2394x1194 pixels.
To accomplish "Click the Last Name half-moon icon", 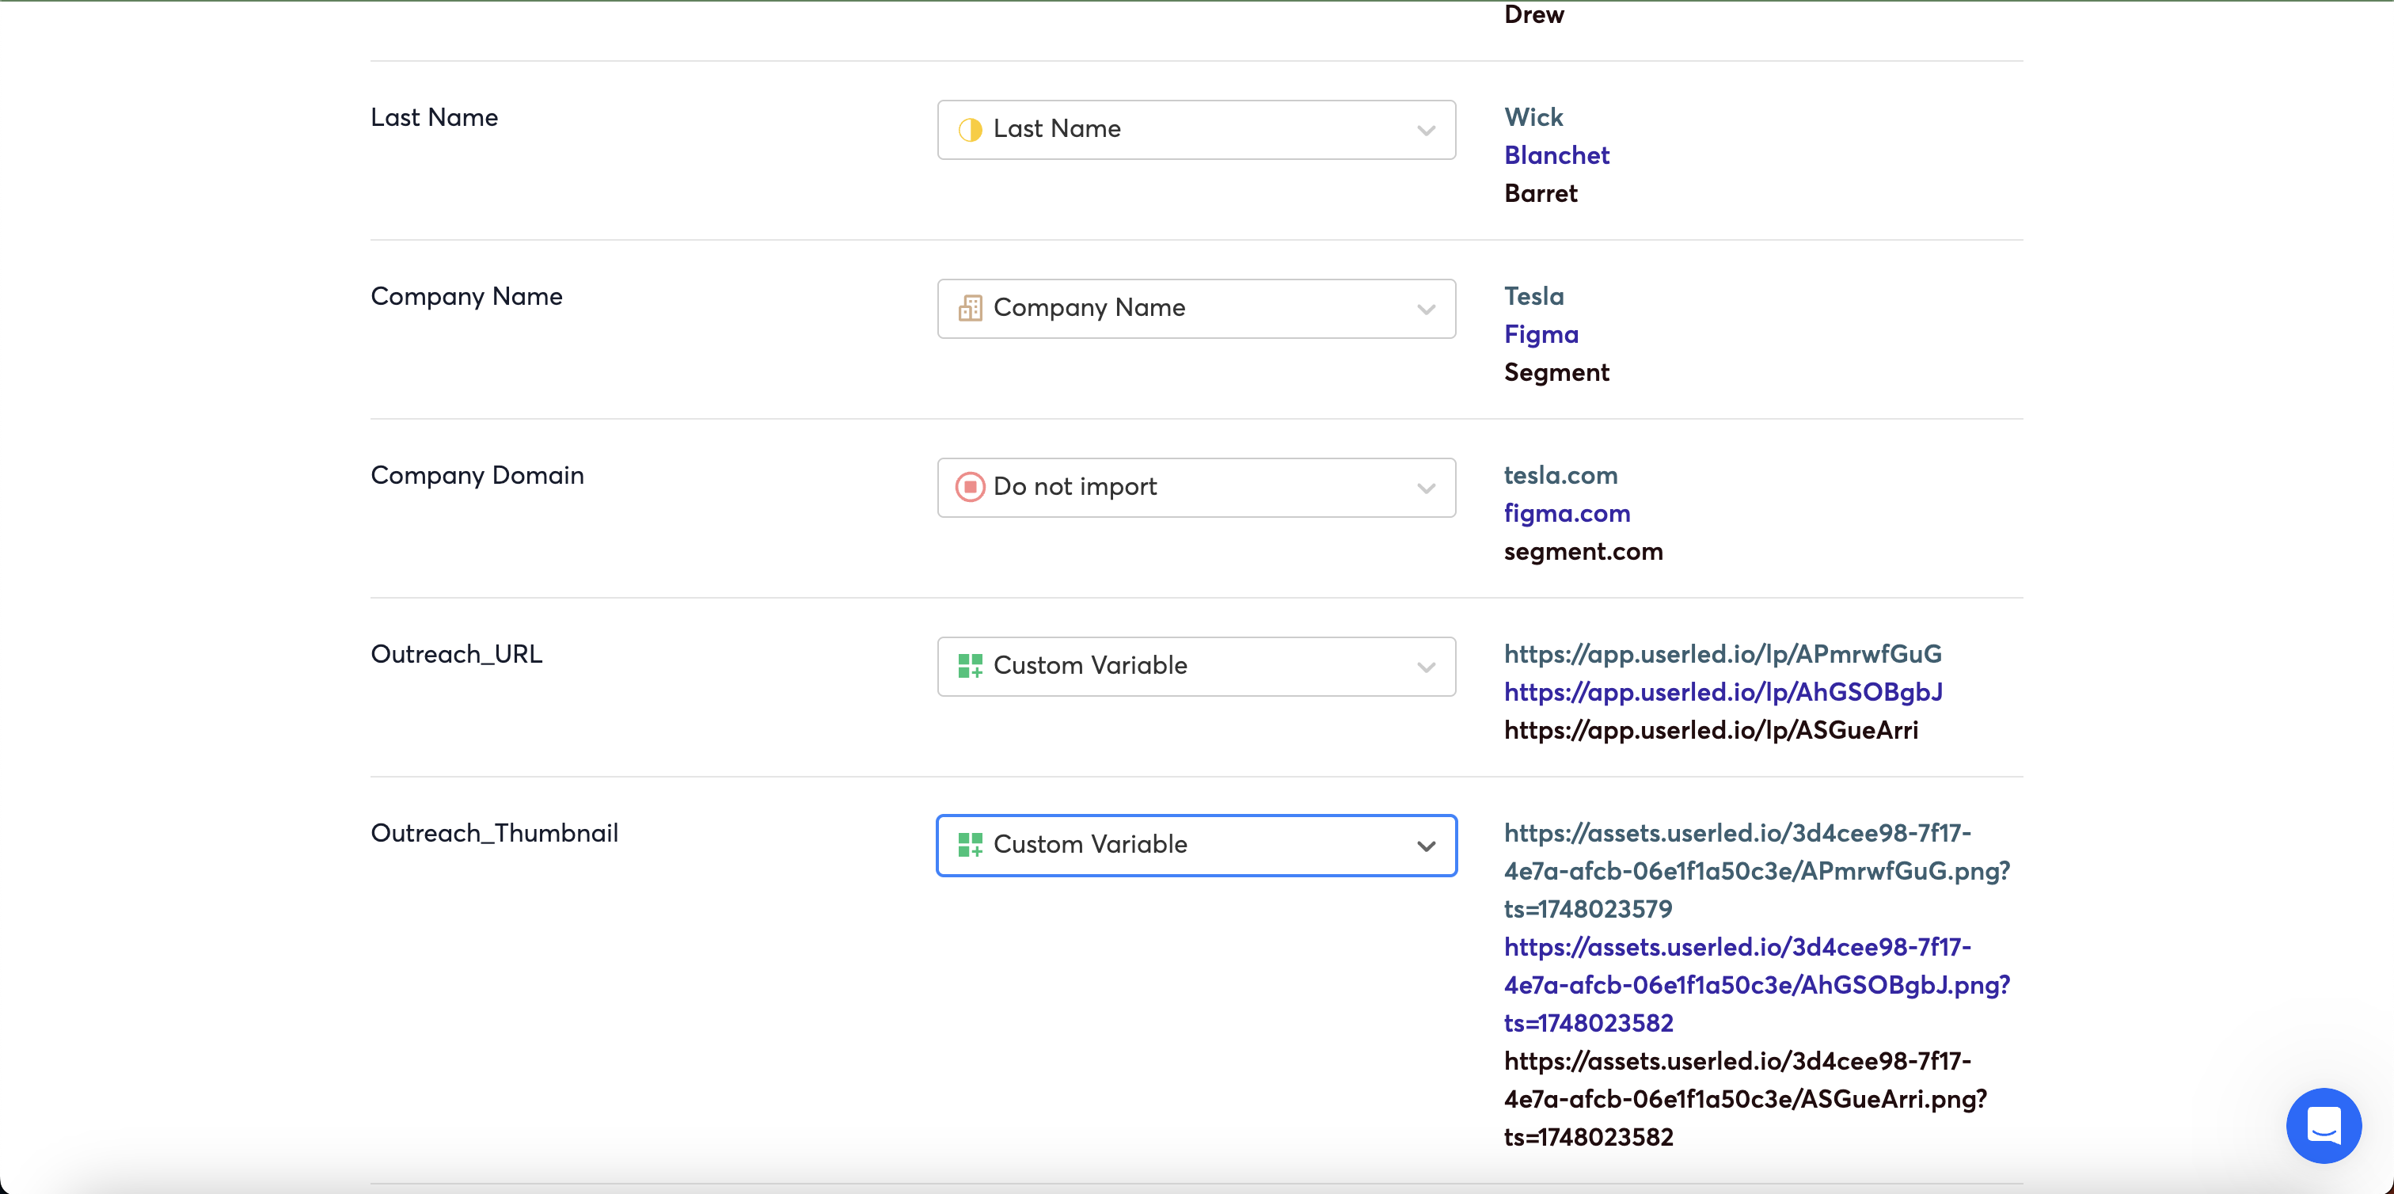I will click(969, 129).
